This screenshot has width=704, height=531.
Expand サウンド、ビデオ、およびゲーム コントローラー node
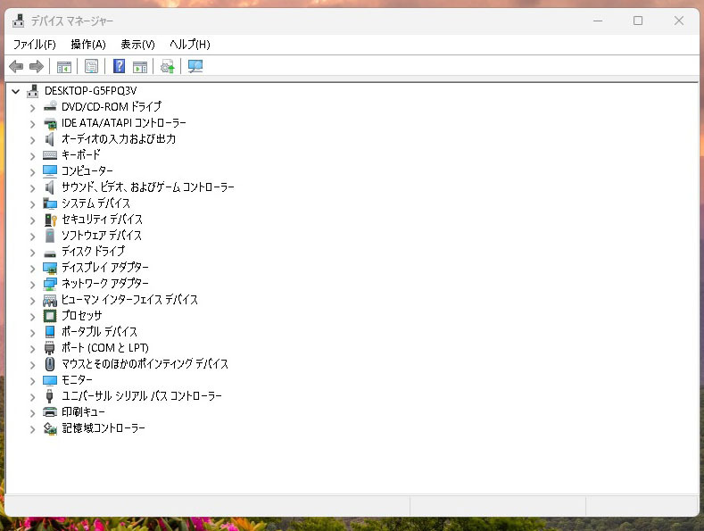coord(32,188)
